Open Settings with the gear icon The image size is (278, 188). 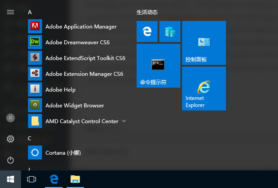coord(11,139)
